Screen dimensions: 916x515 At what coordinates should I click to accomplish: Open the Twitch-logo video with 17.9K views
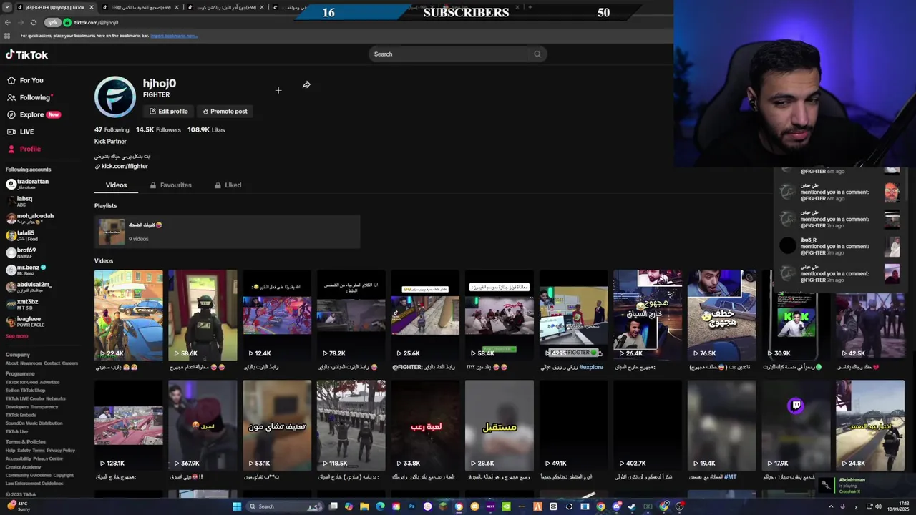pos(796,425)
